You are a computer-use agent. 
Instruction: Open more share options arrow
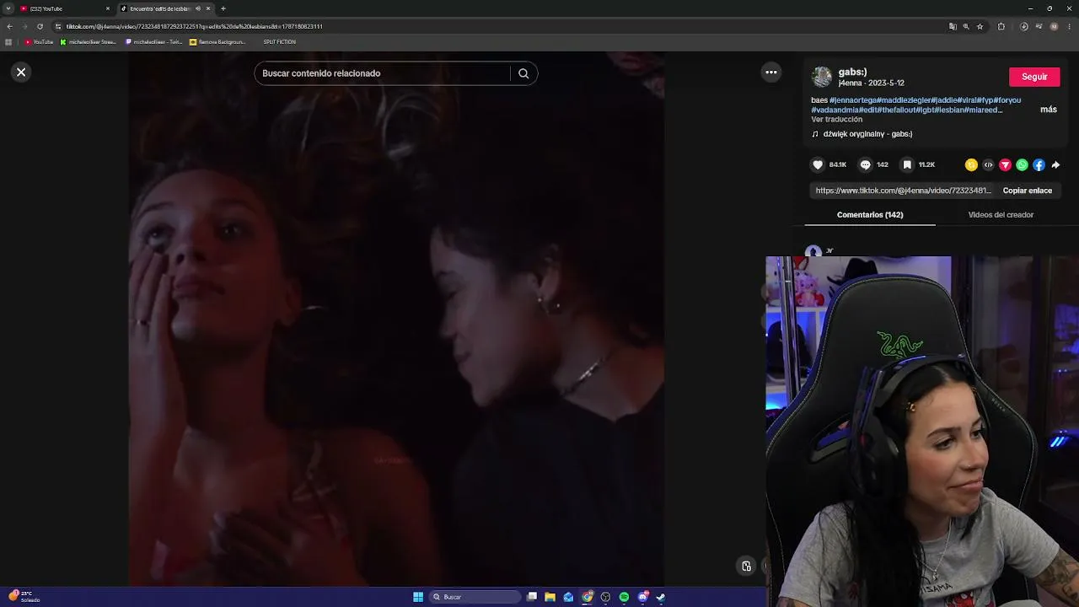click(1055, 165)
